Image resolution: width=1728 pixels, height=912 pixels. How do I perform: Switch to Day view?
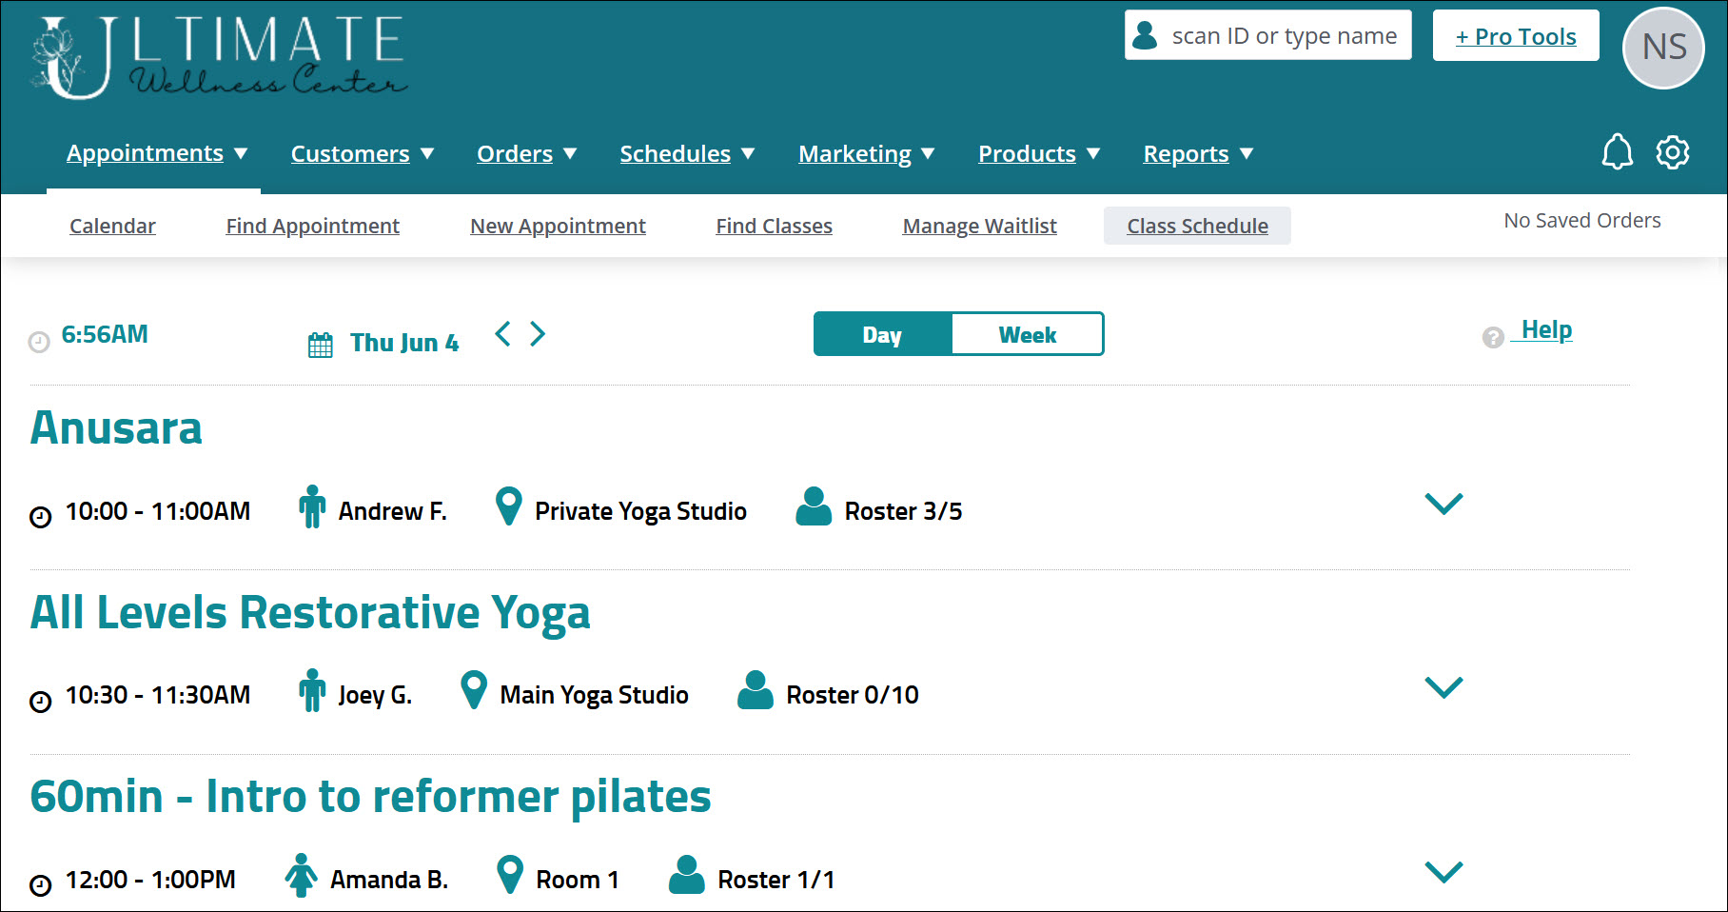(x=883, y=334)
